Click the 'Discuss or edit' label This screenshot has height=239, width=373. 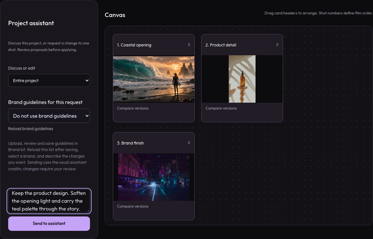click(22, 68)
